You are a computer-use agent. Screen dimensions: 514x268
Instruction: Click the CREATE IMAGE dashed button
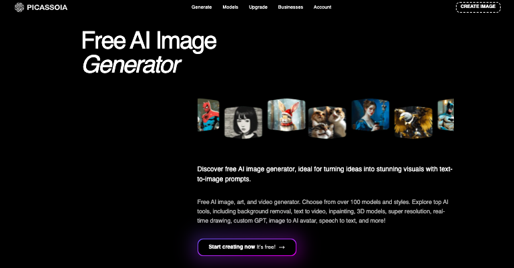478,7
